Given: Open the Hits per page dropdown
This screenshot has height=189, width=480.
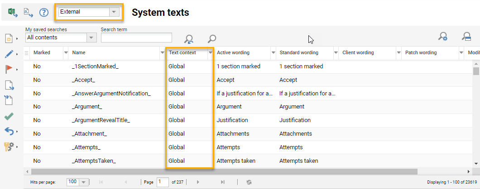Looking at the screenshot, I should (x=83, y=182).
